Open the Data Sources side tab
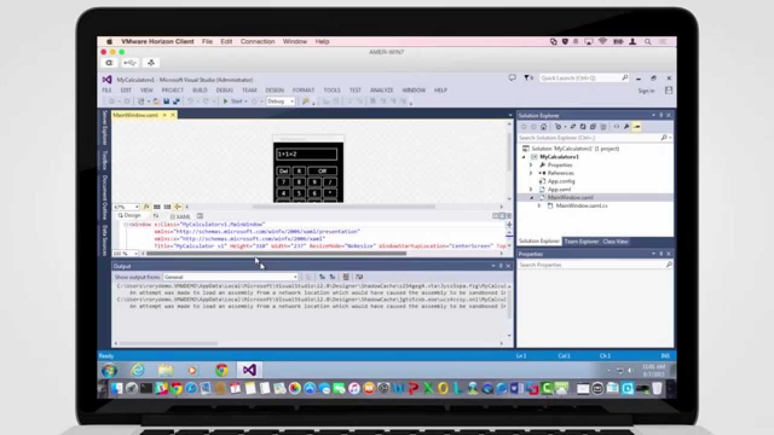Viewport: 774px width, 435px height. pyautogui.click(x=104, y=240)
